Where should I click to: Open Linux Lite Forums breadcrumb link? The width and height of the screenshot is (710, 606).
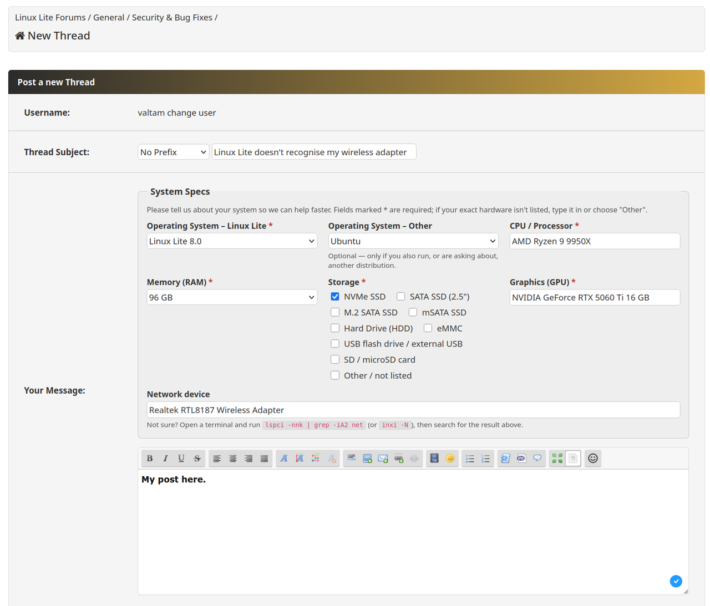pyautogui.click(x=50, y=17)
